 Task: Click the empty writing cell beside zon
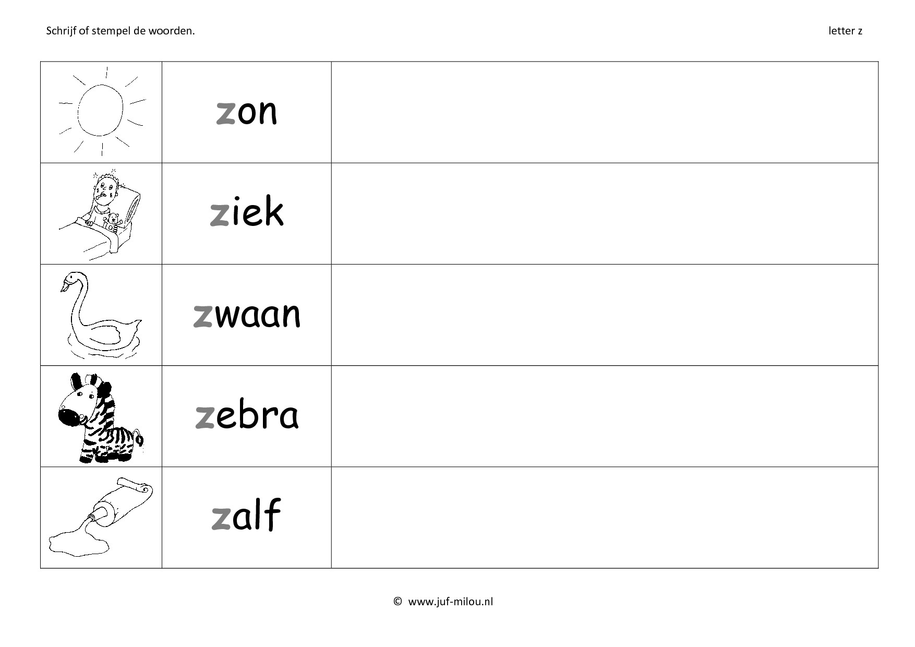(x=605, y=112)
